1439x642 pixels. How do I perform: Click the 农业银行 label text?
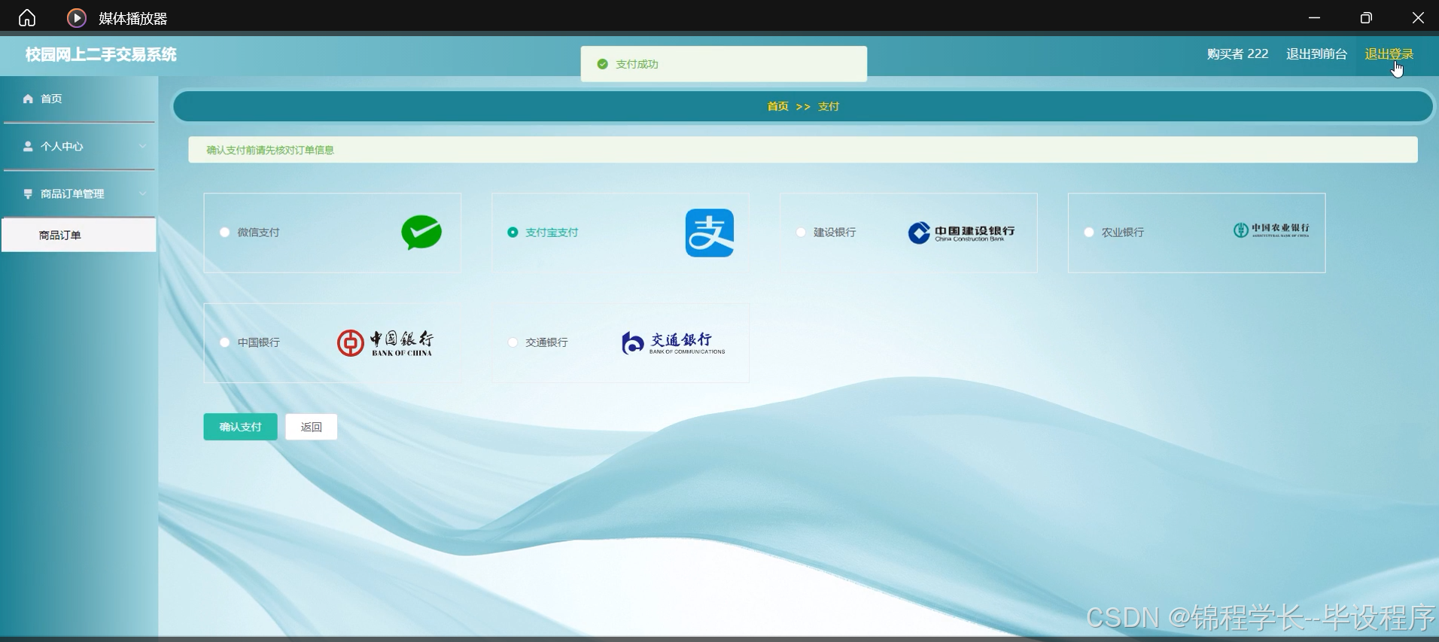[x=1123, y=232]
